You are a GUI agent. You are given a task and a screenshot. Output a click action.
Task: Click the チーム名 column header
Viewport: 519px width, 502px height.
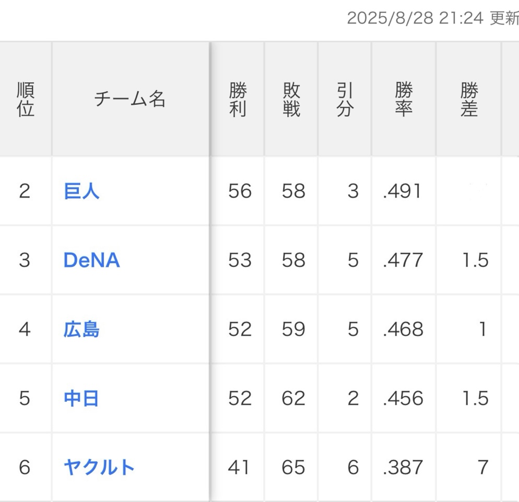pyautogui.click(x=129, y=99)
